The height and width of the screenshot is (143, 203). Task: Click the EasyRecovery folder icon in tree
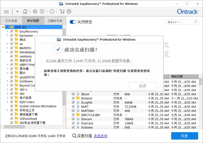16,31
